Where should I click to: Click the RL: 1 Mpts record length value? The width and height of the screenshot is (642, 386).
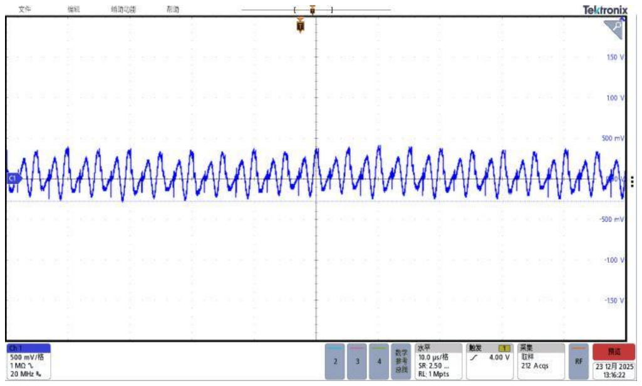(433, 374)
